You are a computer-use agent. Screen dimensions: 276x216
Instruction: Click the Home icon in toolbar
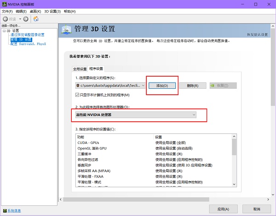[36, 19]
